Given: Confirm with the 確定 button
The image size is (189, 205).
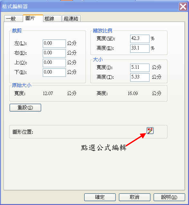Looking at the screenshot, I should click(100, 197).
